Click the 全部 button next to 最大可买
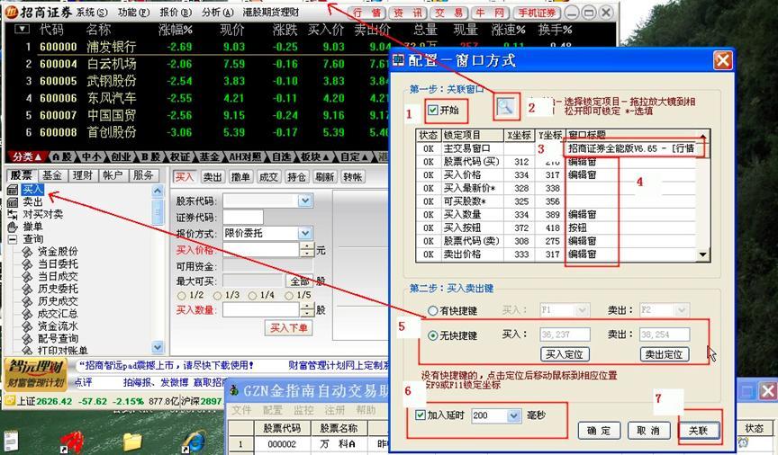Screen dimensions: 778x455 (300, 281)
